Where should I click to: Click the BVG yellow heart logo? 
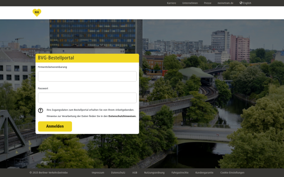37,13
